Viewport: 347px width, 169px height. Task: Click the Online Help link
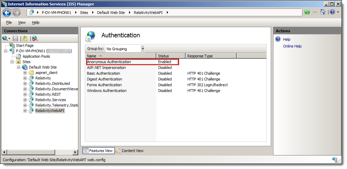tap(292, 46)
